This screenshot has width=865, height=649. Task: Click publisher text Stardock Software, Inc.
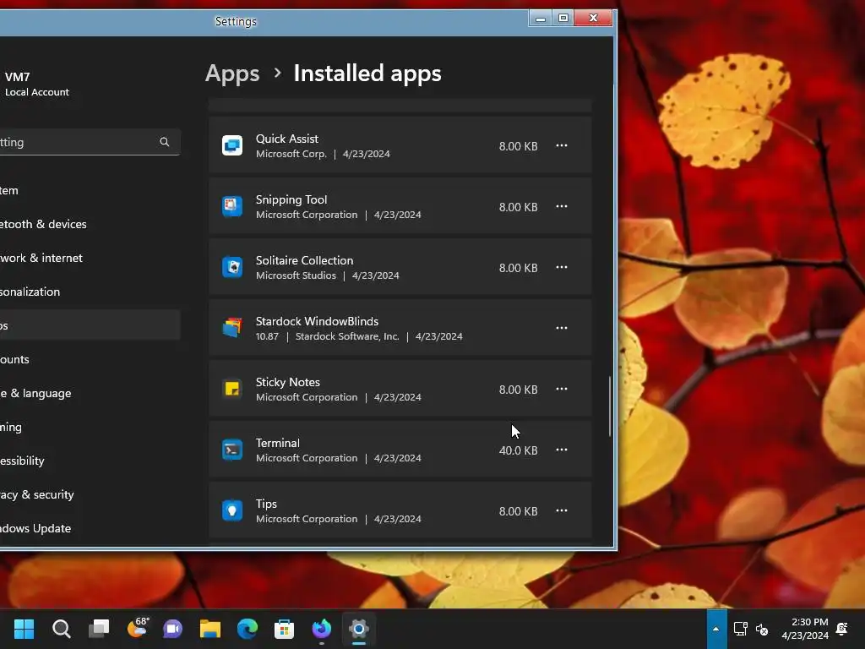(347, 336)
